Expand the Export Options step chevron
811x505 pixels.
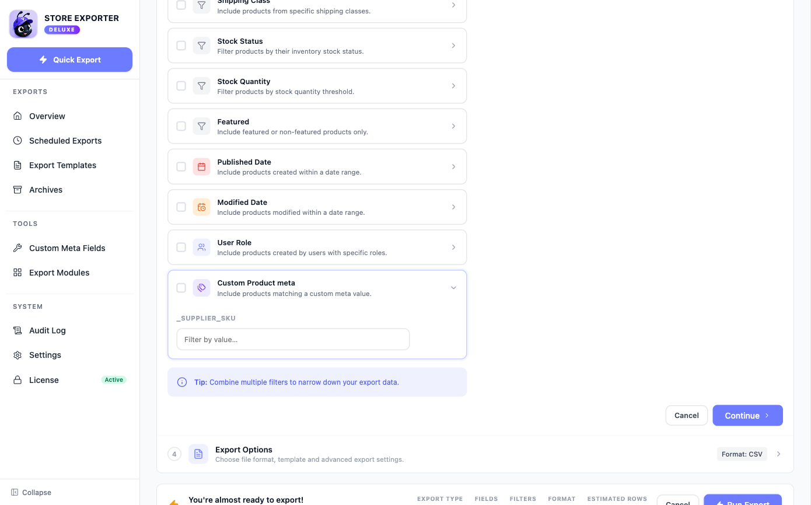point(778,454)
